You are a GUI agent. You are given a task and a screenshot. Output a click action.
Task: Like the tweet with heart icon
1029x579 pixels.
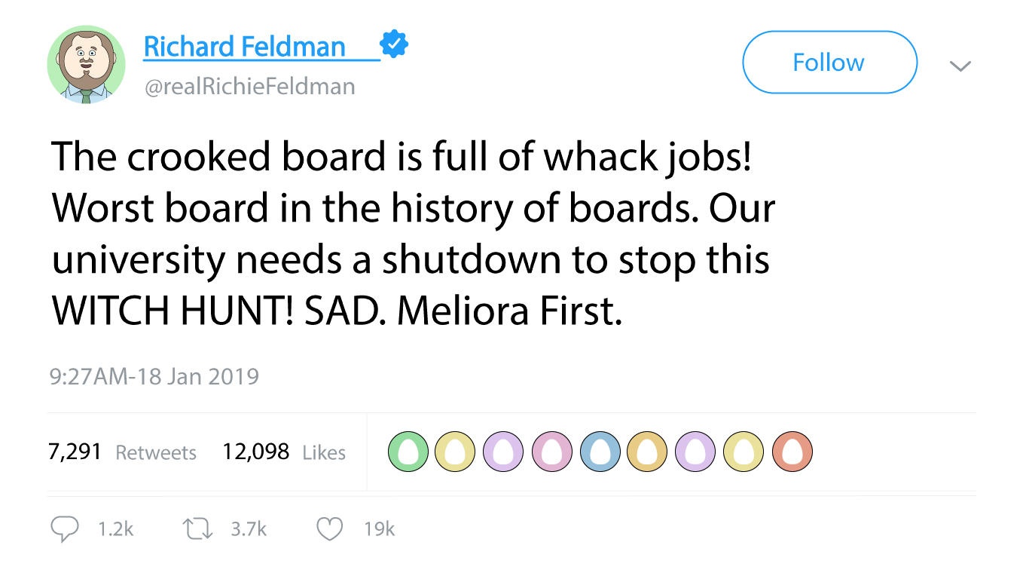tap(329, 529)
